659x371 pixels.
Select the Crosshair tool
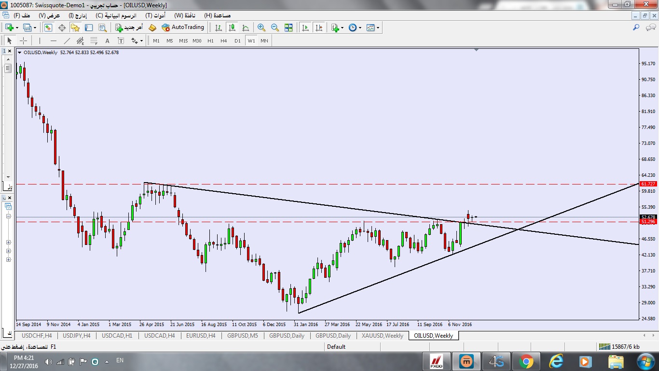pyautogui.click(x=23, y=41)
